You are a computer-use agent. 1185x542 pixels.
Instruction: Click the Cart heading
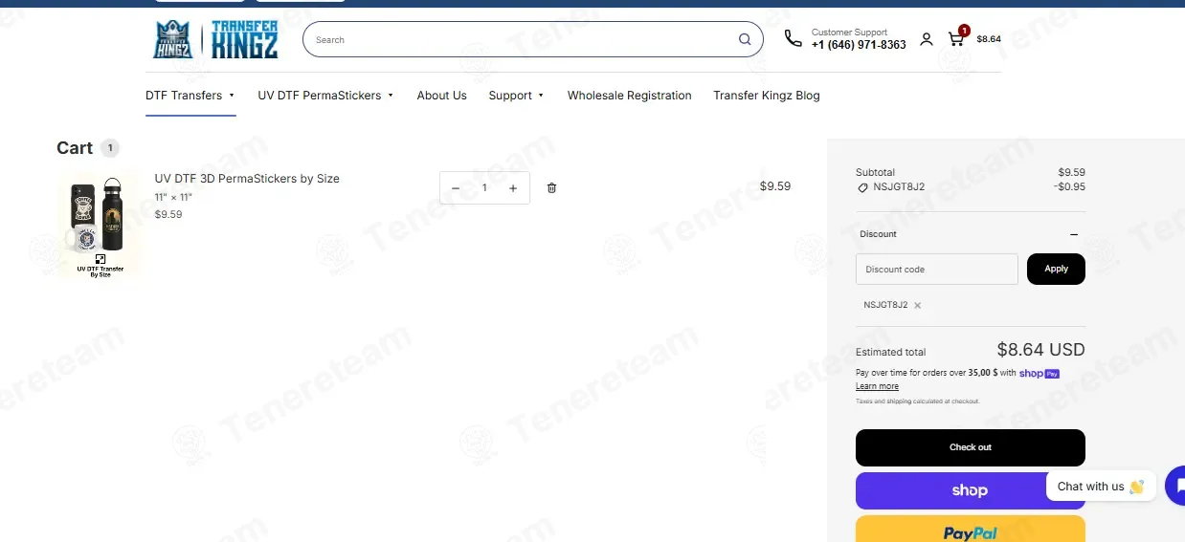[75, 148]
